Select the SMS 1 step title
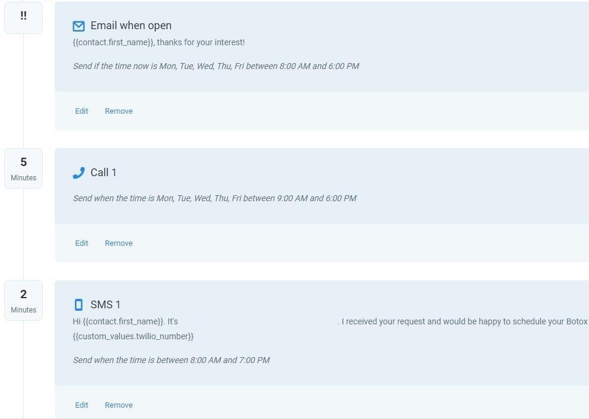The height and width of the screenshot is (419, 589). tap(105, 305)
